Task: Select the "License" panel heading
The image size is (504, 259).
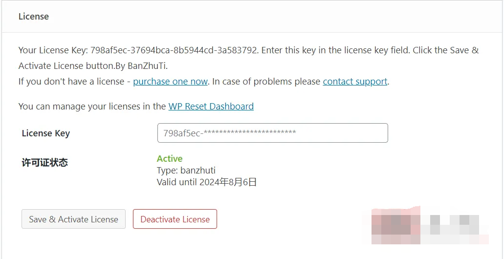Action: pos(34,17)
